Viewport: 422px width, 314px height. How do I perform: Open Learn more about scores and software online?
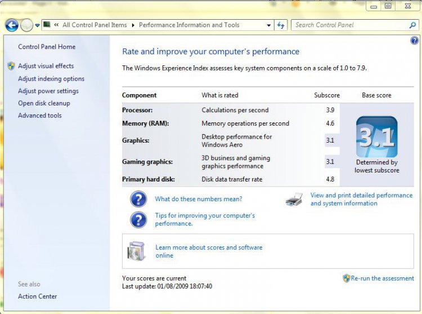[209, 251]
